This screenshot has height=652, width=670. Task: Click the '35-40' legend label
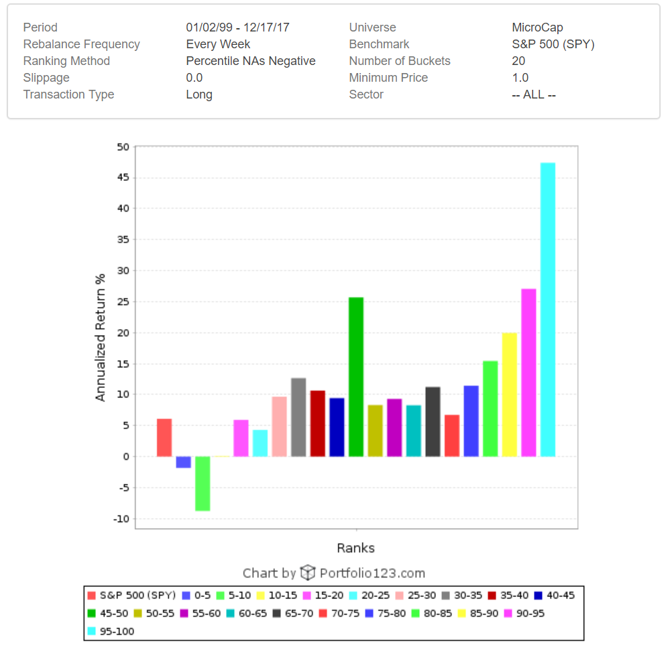pyautogui.click(x=514, y=595)
